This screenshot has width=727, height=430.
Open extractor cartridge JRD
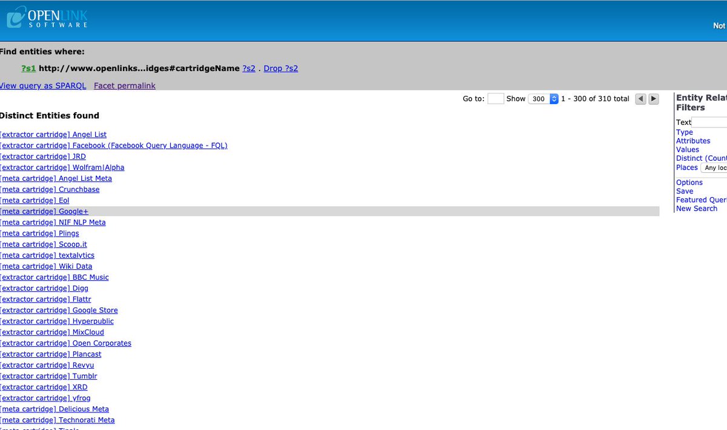[43, 156]
